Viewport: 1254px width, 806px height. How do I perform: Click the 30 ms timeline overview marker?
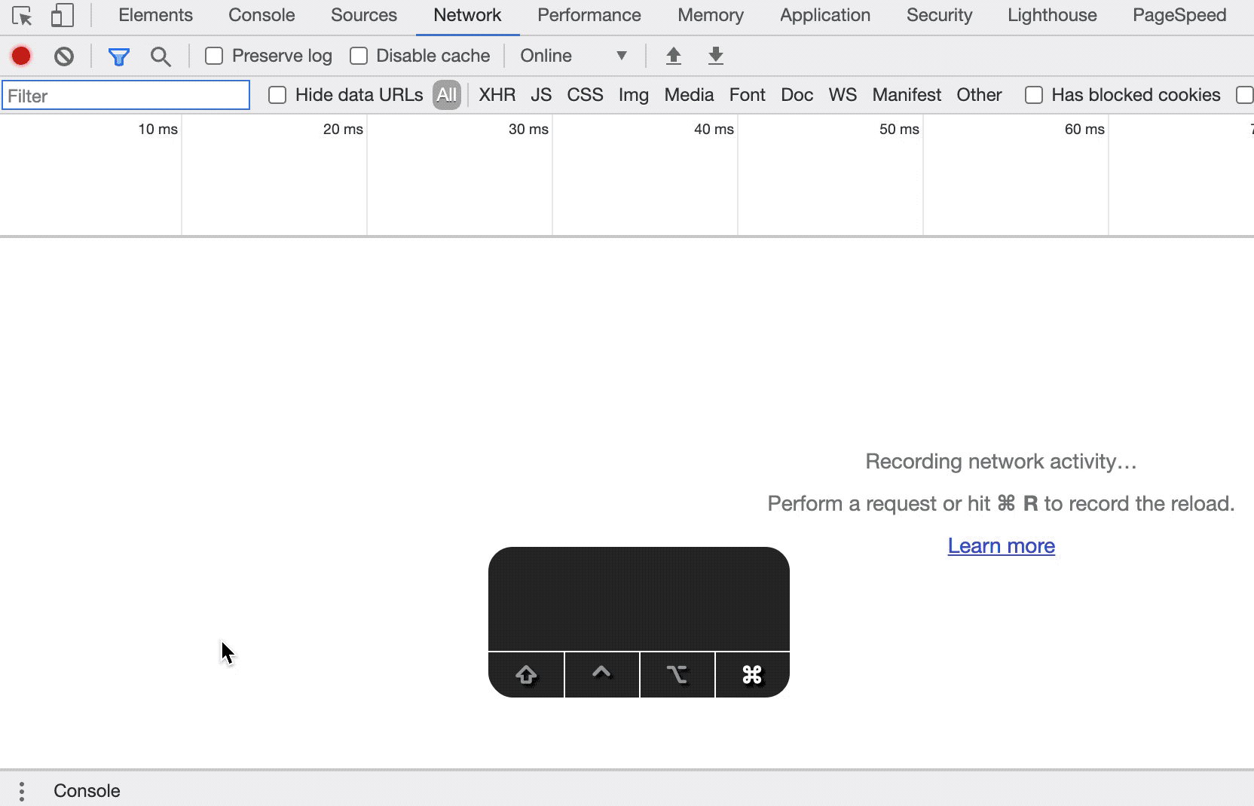[528, 130]
